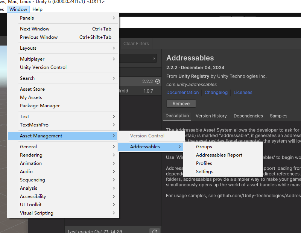Expand the Search submenu
Screen dimensions: 301x233
click(63, 78)
